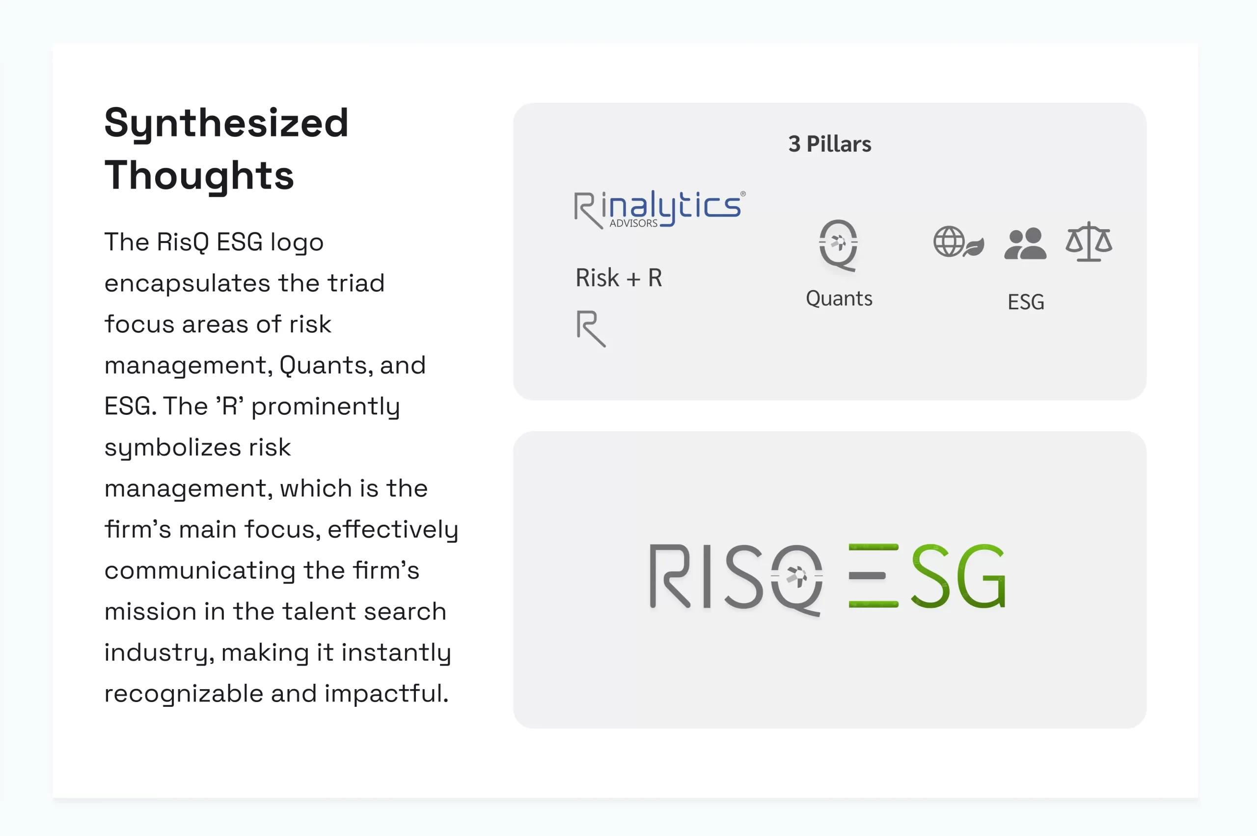Select the globe with leaf icon
The height and width of the screenshot is (836, 1257).
958,242
